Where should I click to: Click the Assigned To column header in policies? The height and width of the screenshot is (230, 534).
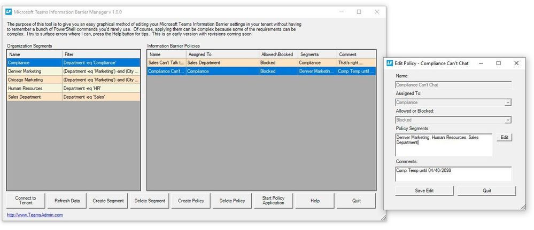point(222,54)
